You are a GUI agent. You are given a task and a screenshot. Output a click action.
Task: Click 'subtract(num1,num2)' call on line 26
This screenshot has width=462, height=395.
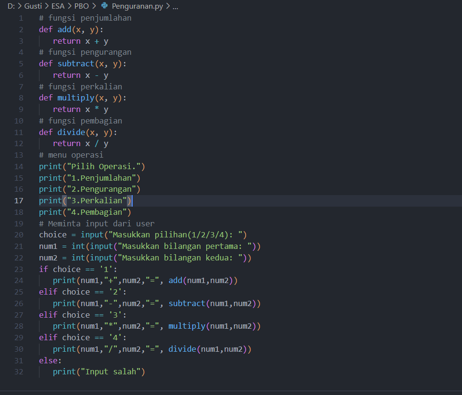point(212,304)
